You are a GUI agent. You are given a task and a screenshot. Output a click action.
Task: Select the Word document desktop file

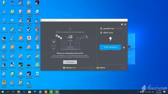point(37,48)
